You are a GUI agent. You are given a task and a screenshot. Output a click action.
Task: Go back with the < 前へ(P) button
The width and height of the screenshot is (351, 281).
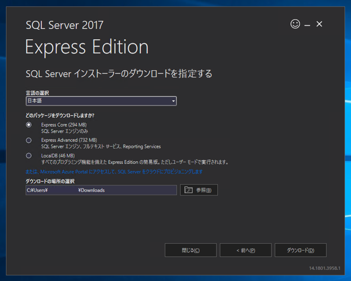246,250
